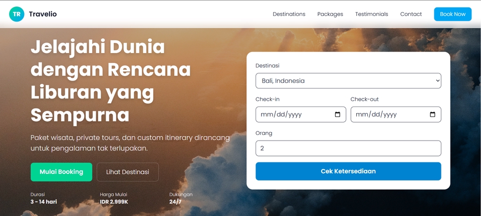Go to the Destinations nav item
Image resolution: width=481 pixels, height=216 pixels.
coord(289,14)
